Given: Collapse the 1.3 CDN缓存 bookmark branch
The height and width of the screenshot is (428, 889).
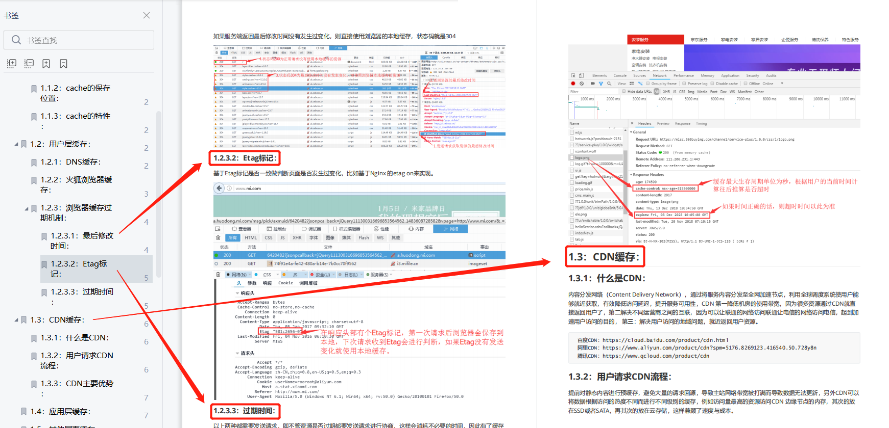Looking at the screenshot, I should point(16,320).
